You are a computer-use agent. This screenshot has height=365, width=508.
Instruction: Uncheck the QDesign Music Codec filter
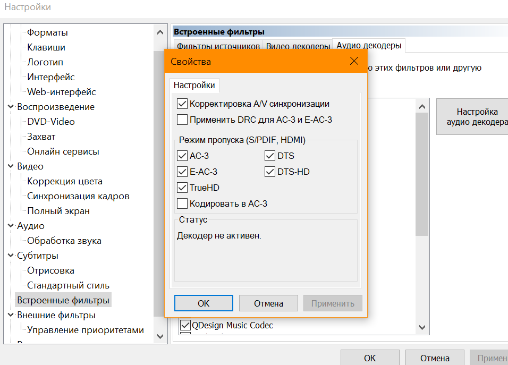coord(185,325)
